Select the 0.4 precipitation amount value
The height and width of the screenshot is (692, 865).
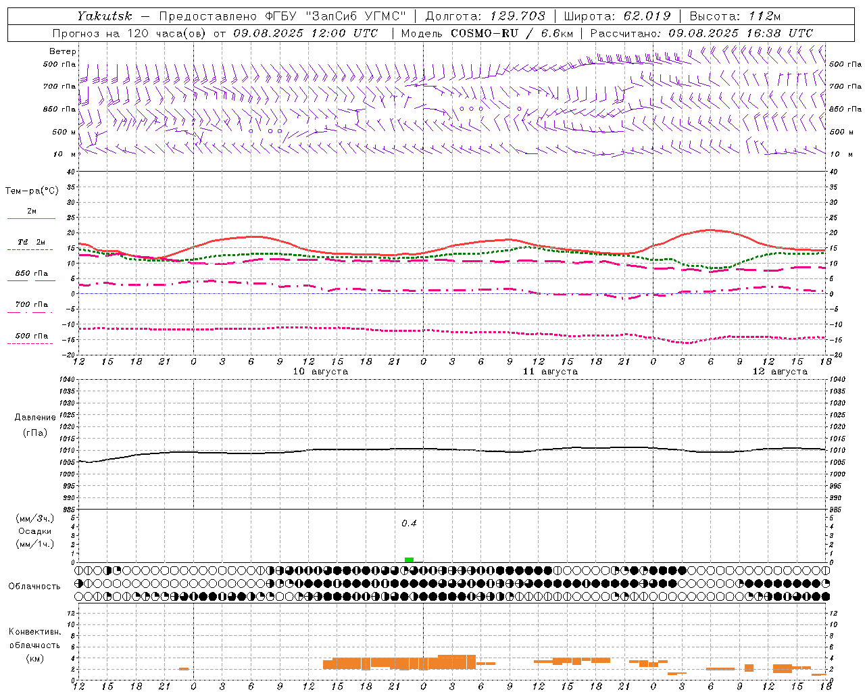tap(409, 524)
